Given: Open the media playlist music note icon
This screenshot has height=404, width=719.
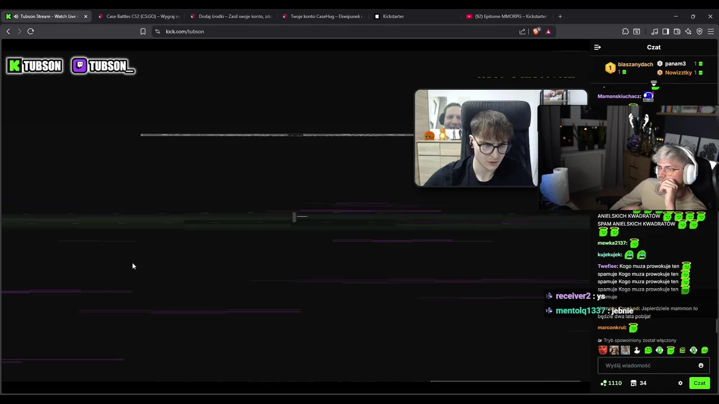Looking at the screenshot, I should 654,31.
